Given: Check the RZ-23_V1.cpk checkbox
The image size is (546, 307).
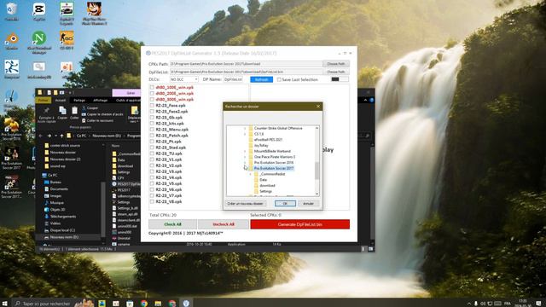Looking at the screenshot, I should (152, 159).
